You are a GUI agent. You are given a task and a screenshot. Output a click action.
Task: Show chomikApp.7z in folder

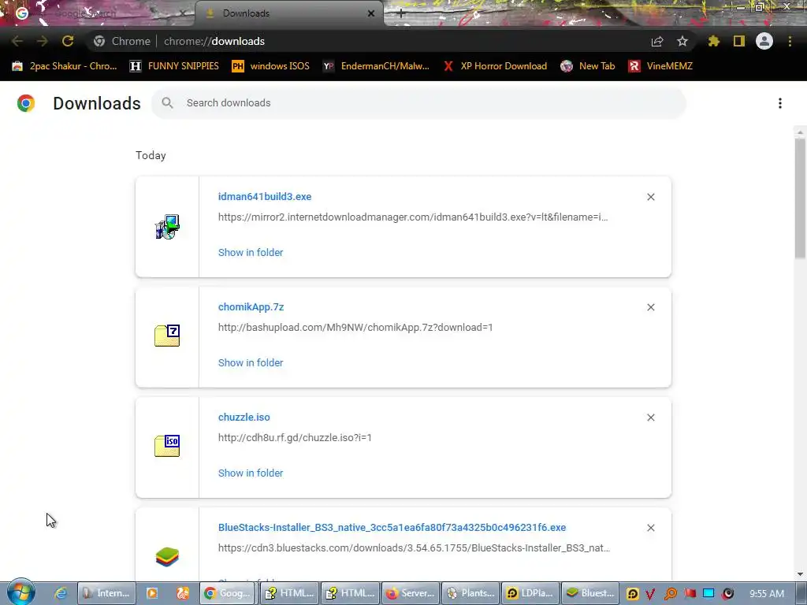click(x=251, y=362)
